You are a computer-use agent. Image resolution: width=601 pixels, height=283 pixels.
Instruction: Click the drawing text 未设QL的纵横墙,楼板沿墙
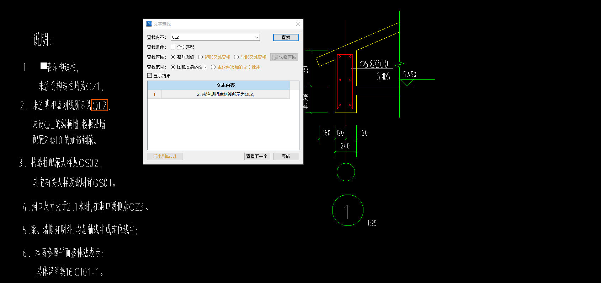coord(69,124)
